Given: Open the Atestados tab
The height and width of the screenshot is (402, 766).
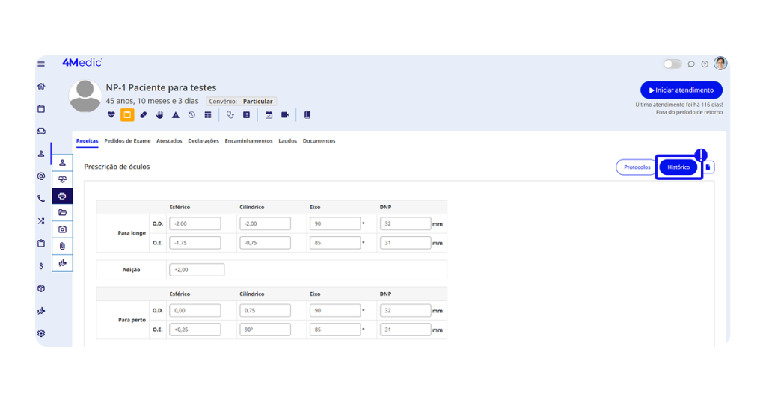Looking at the screenshot, I should pos(169,141).
